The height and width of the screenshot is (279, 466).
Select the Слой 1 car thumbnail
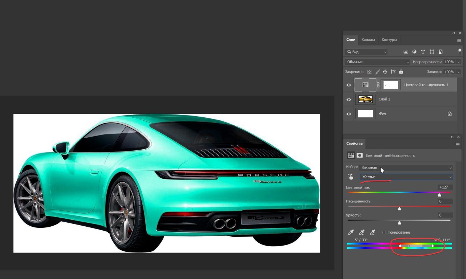(x=365, y=99)
